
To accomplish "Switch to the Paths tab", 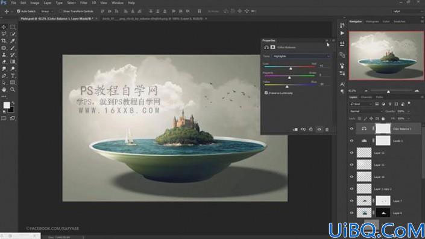I will tap(379, 97).
